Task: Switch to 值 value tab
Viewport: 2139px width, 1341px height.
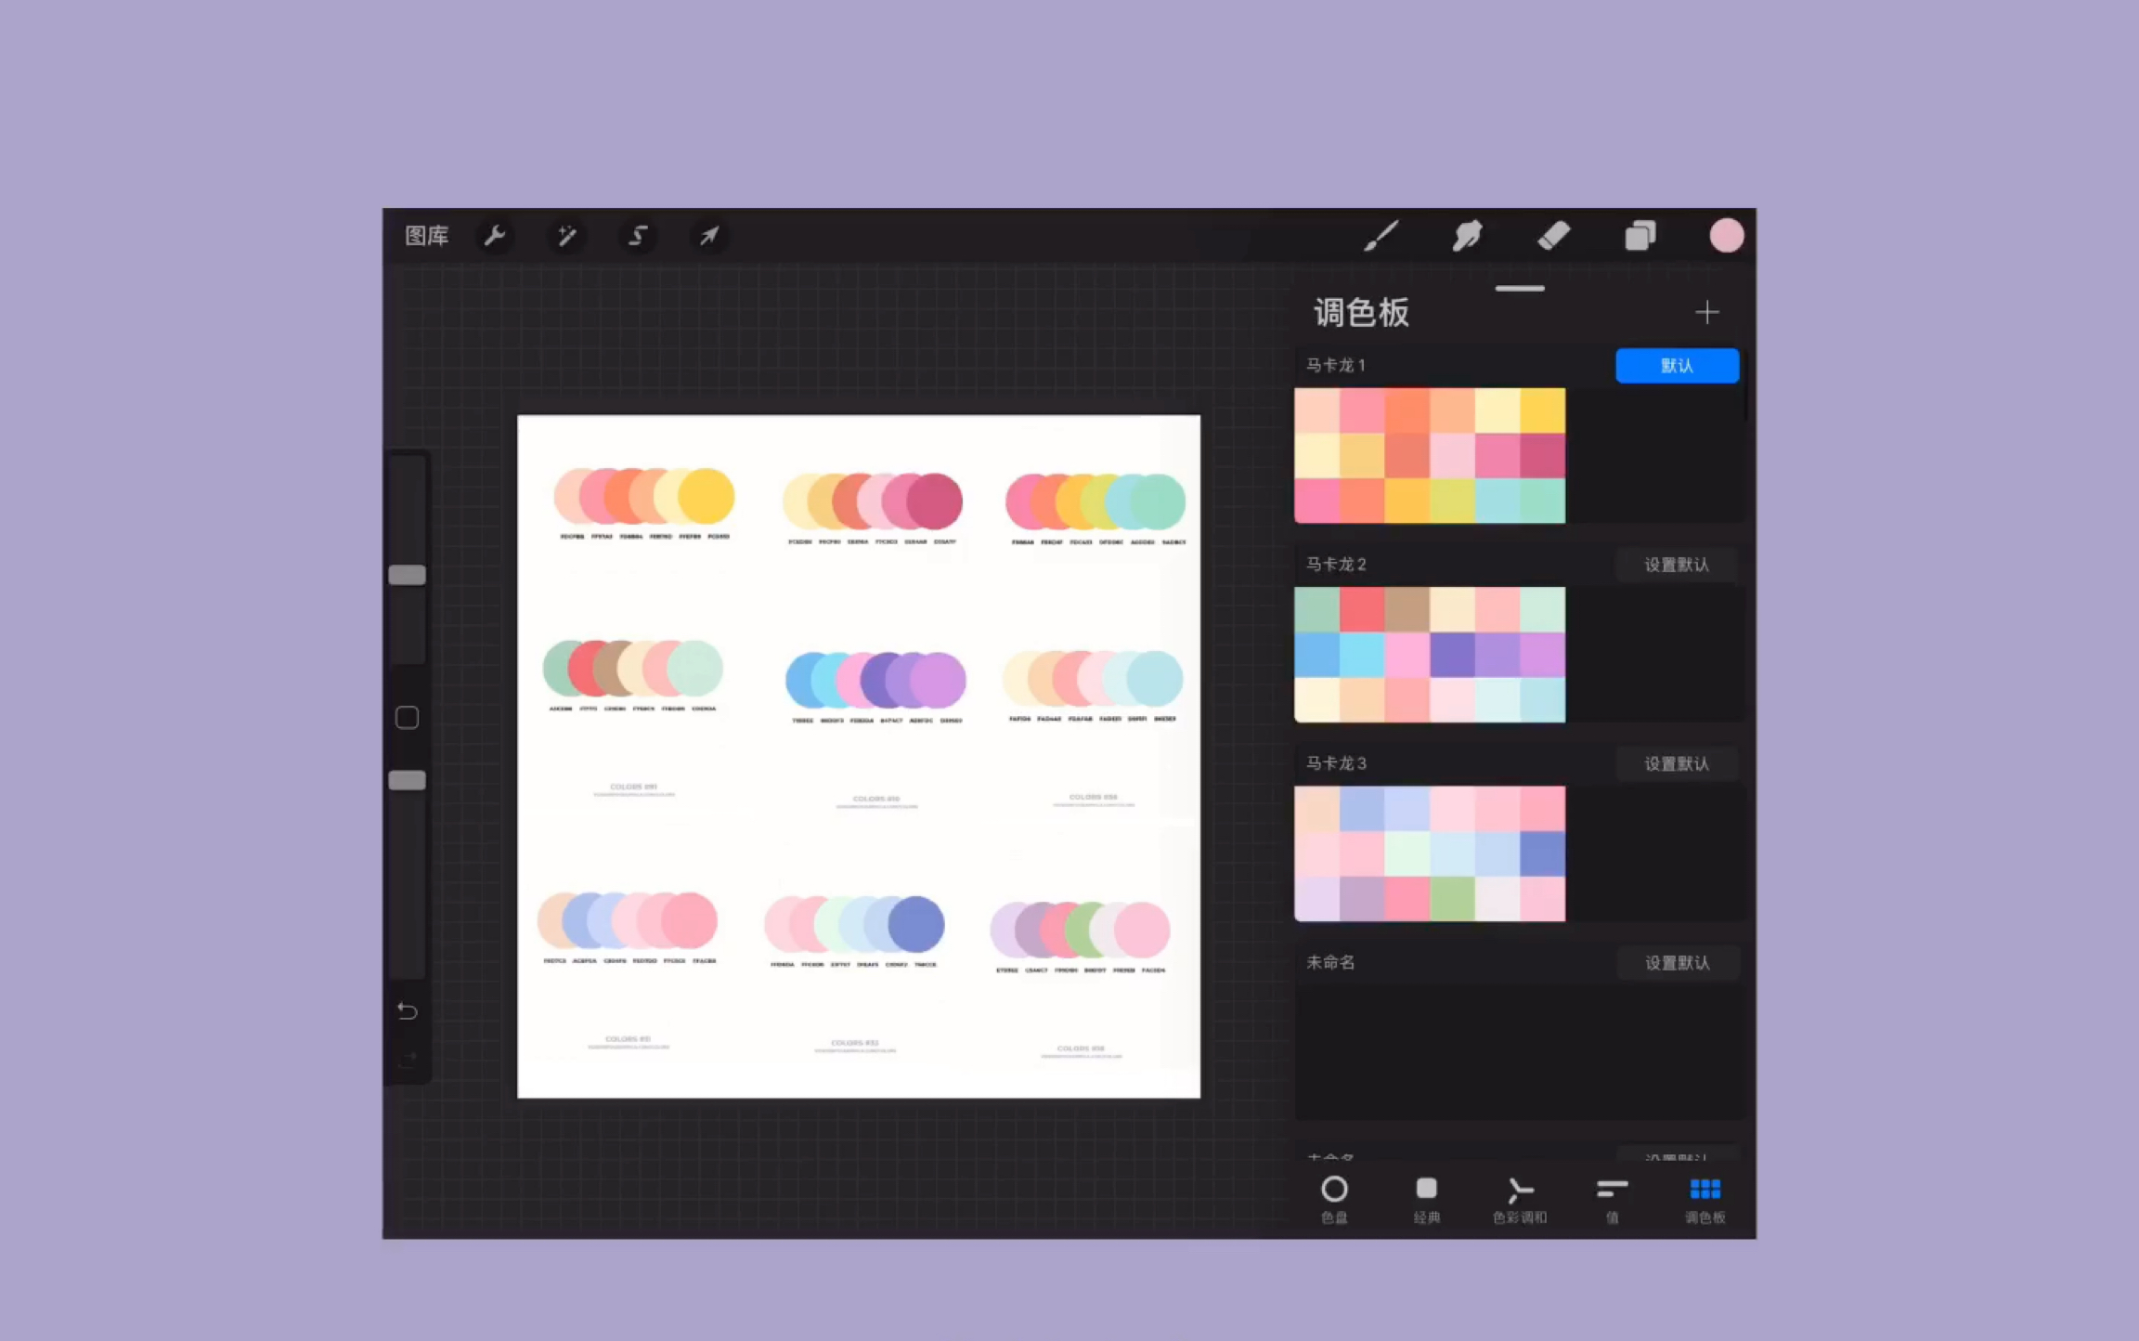Action: coord(1613,1200)
